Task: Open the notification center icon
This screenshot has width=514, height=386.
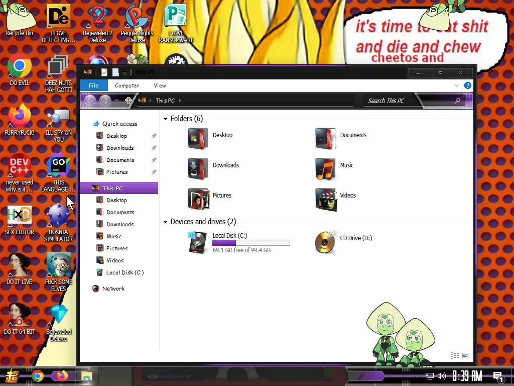Action: coord(498,377)
